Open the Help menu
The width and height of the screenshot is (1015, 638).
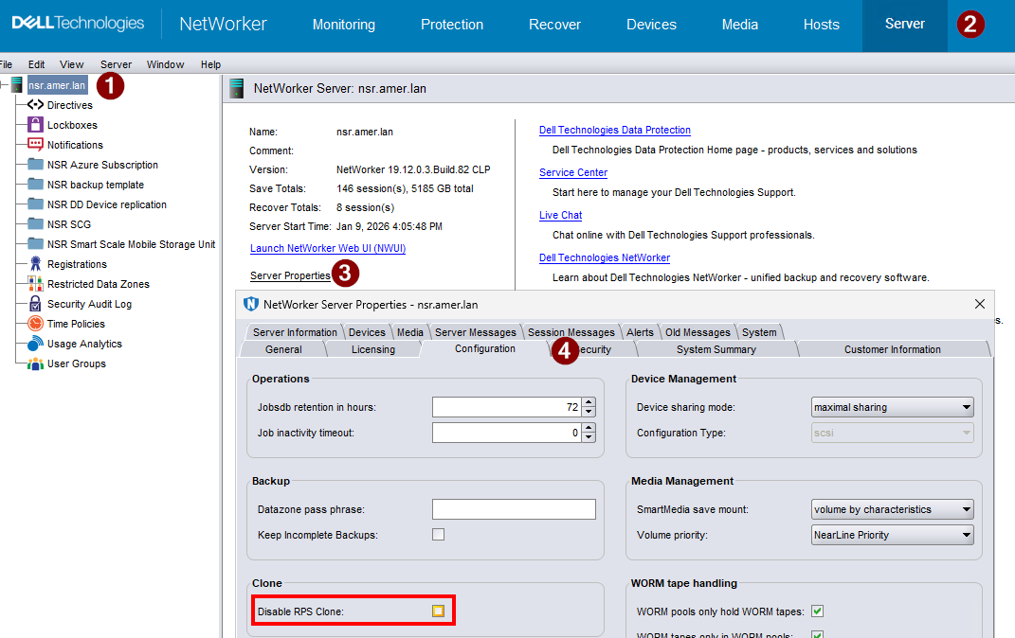coord(210,64)
